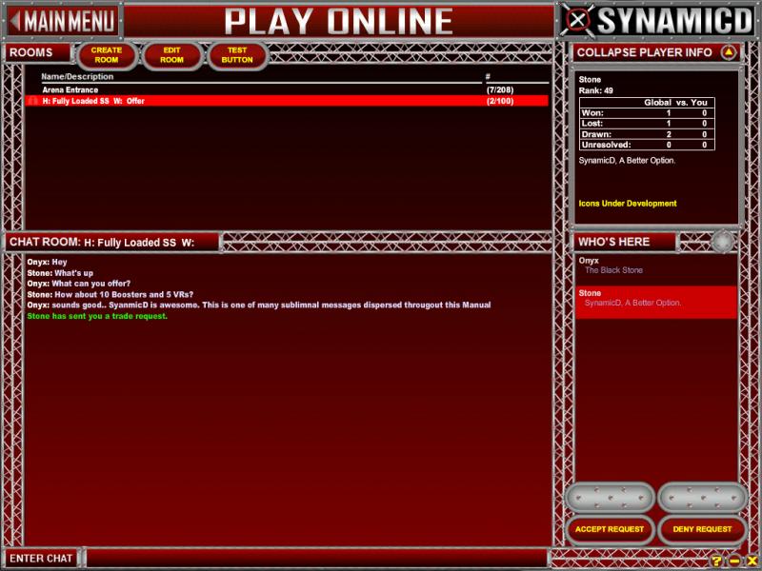Click the round knob beside Who's Here
Screen dimensions: 762x571
pyautogui.click(x=722, y=242)
